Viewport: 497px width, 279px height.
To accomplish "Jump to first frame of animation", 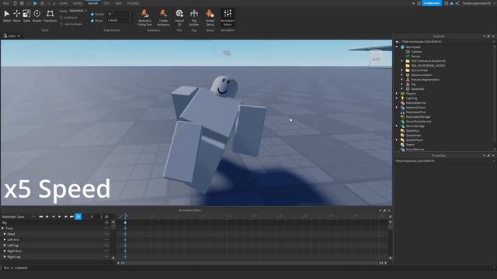I will tap(41, 217).
